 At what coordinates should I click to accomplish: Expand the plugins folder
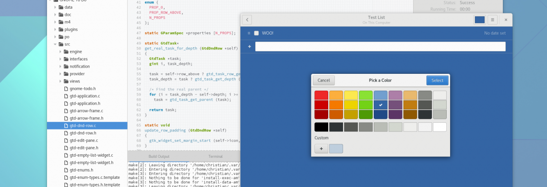tap(55, 30)
